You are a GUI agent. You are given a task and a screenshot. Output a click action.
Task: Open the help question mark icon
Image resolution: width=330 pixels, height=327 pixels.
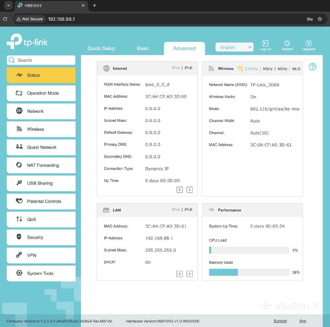click(x=313, y=67)
